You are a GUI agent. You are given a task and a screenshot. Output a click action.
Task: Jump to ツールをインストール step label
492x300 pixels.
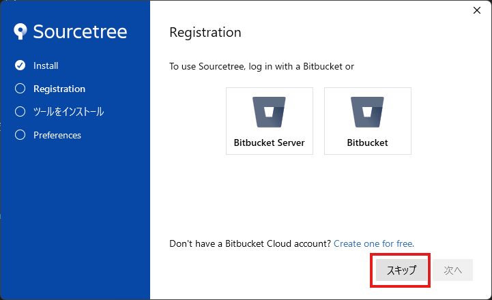[68, 112]
